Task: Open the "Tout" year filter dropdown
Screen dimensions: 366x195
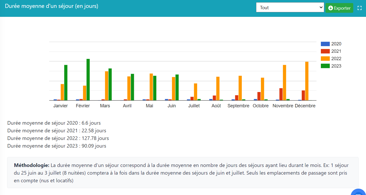Action: (290, 8)
